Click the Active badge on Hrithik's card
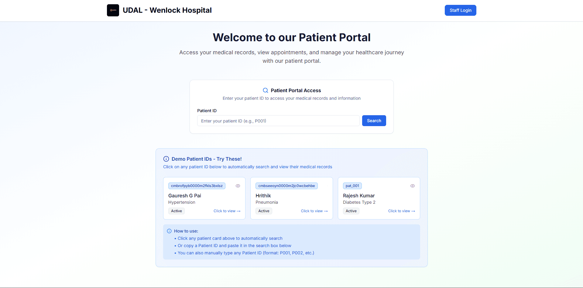The image size is (583, 288). (x=264, y=211)
